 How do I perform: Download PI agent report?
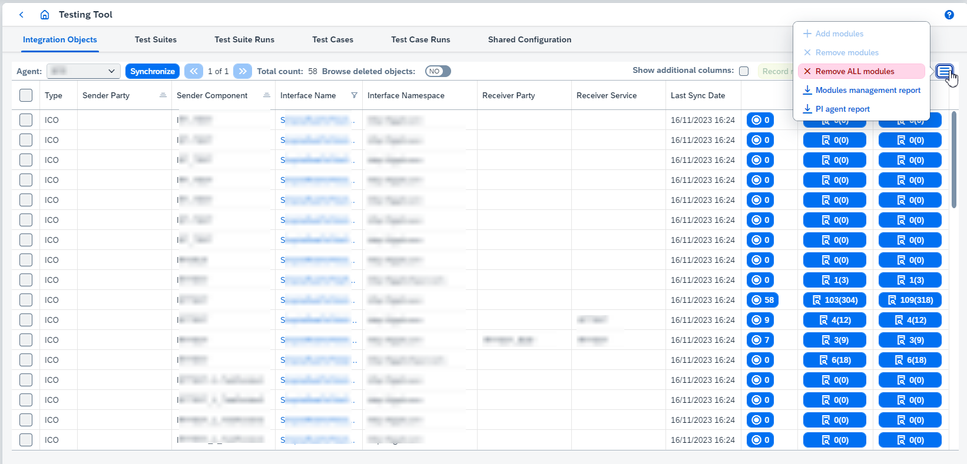coord(862,109)
